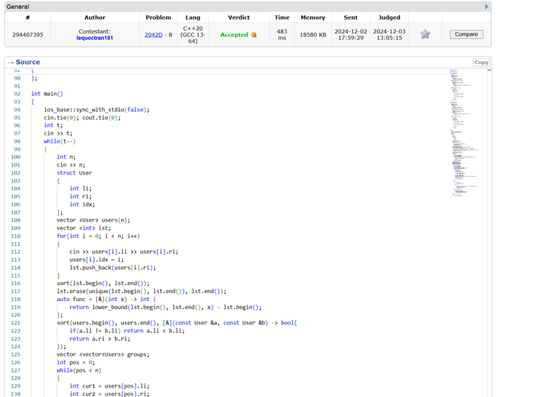Open author profile lequoctran181
This screenshot has height=397, width=559.
click(95, 38)
